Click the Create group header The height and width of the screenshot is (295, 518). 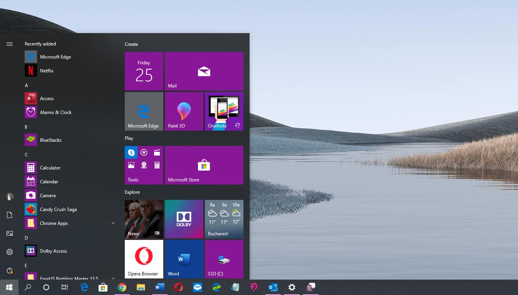(x=131, y=44)
